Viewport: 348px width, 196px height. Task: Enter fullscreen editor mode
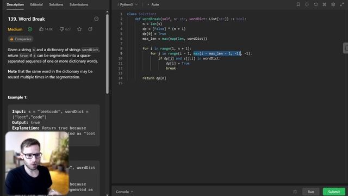[342, 4]
